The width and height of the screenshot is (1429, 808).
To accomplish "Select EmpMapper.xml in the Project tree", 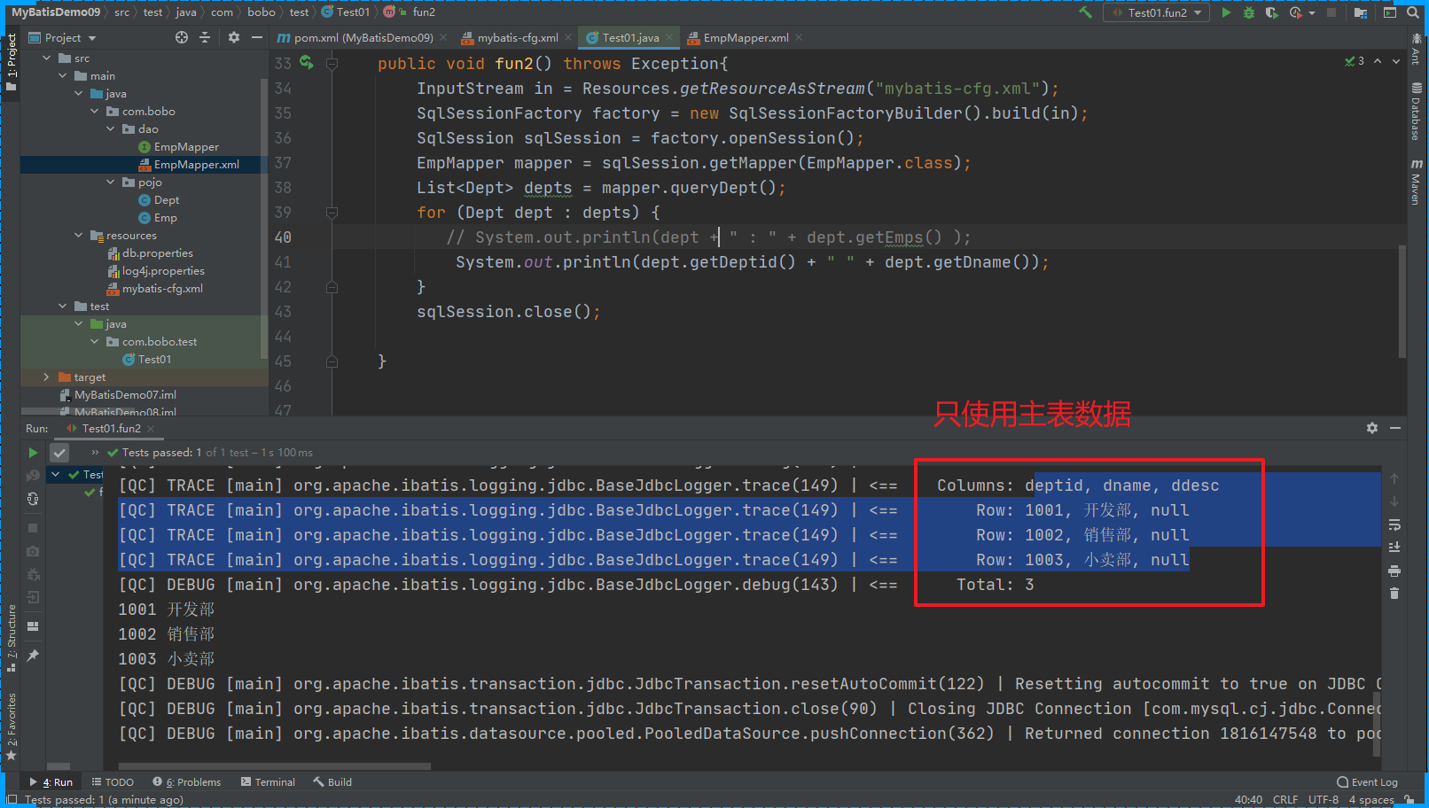I will (x=188, y=165).
